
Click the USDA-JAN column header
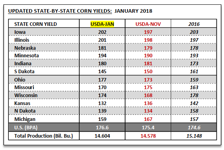(x=102, y=24)
